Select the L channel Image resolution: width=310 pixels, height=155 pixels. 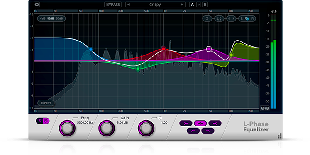(x=242, y=19)
